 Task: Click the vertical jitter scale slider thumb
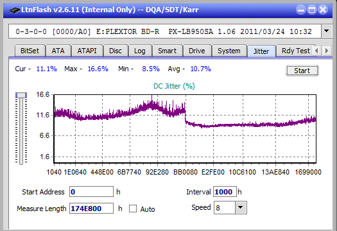tap(21, 95)
